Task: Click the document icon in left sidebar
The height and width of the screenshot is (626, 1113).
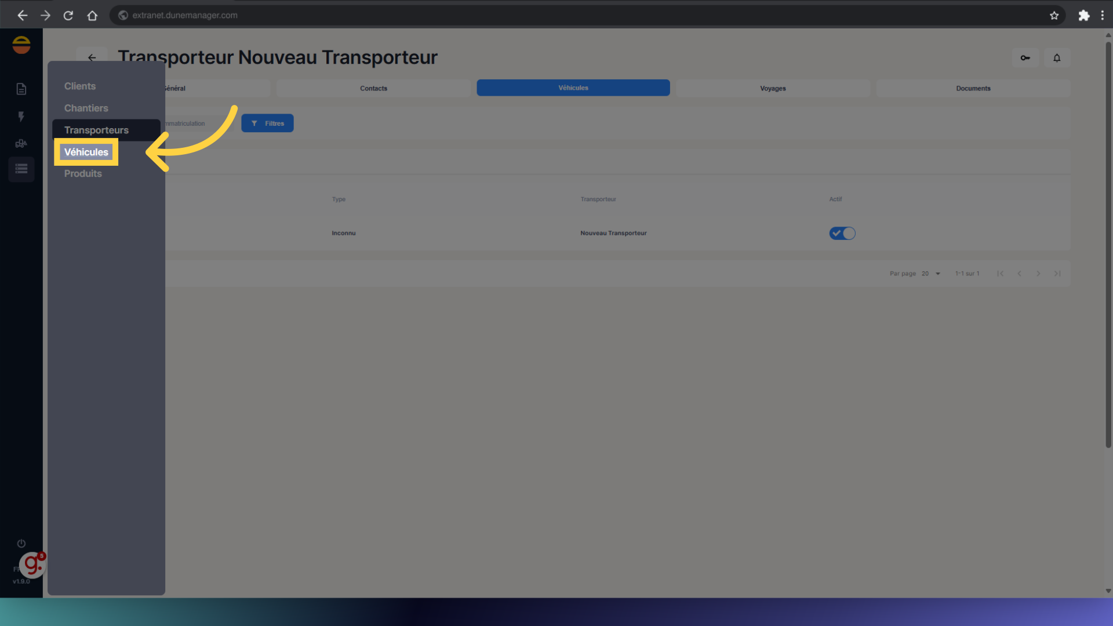Action: (21, 89)
